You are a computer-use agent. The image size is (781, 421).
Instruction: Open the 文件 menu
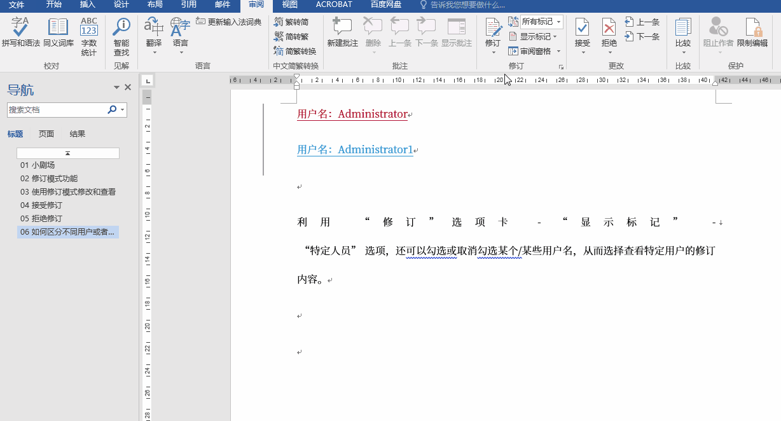[16, 4]
